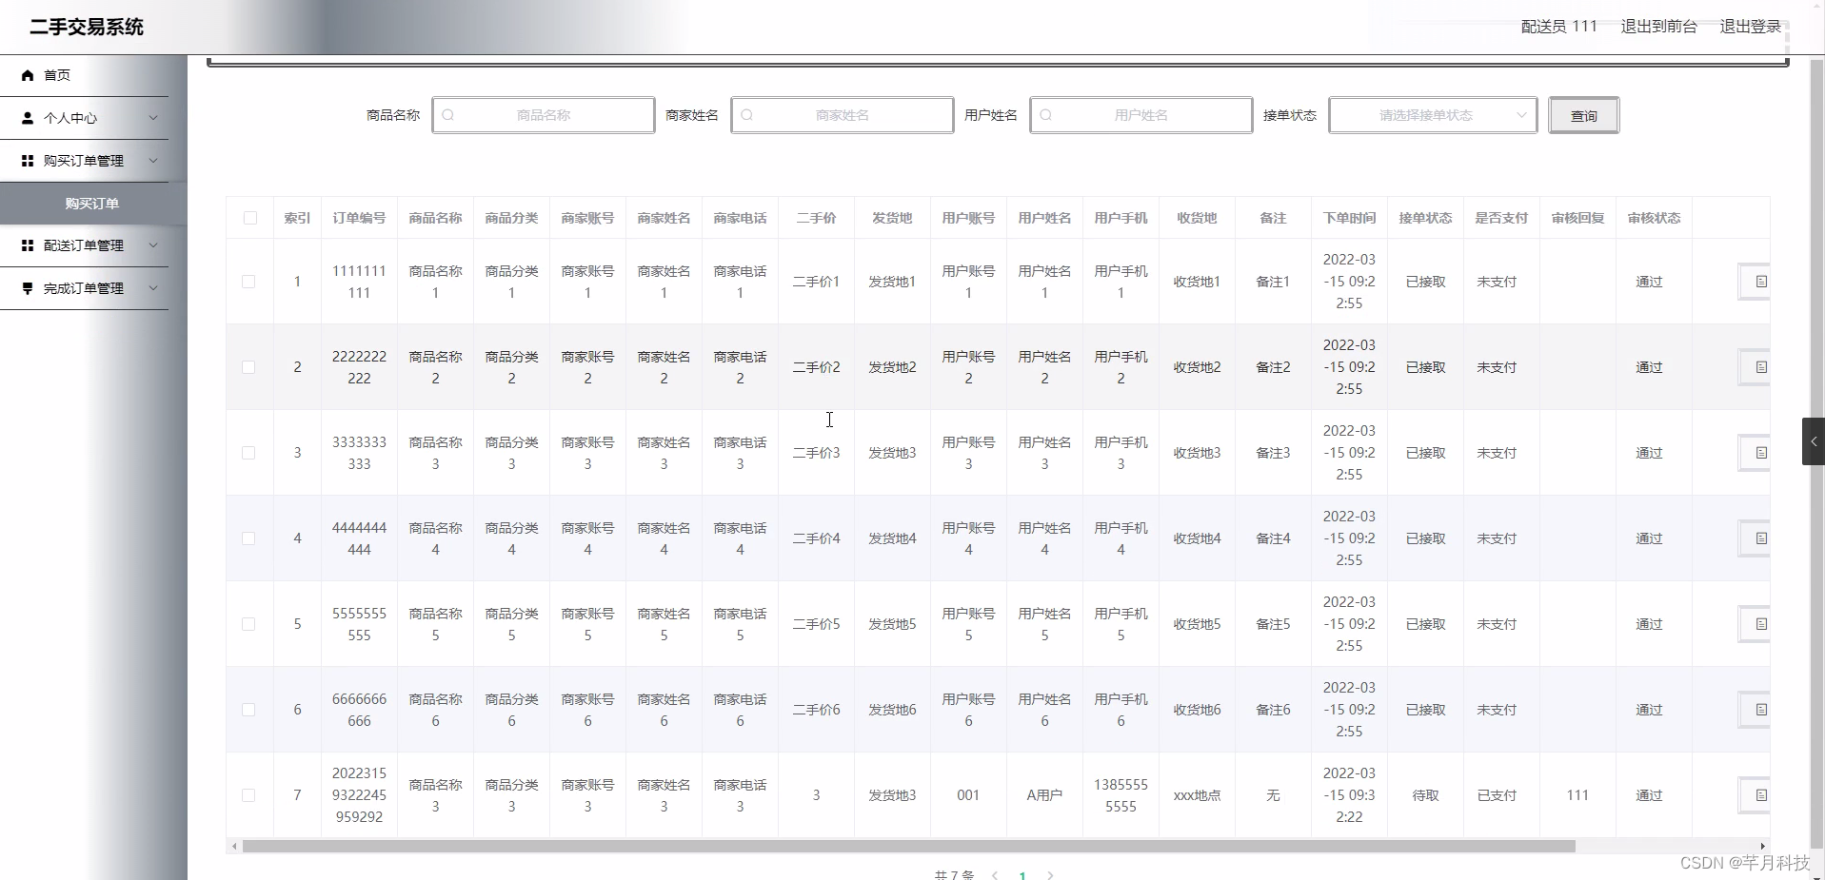Click the grid icon for 购买订单管理
The height and width of the screenshot is (880, 1825).
tap(28, 161)
